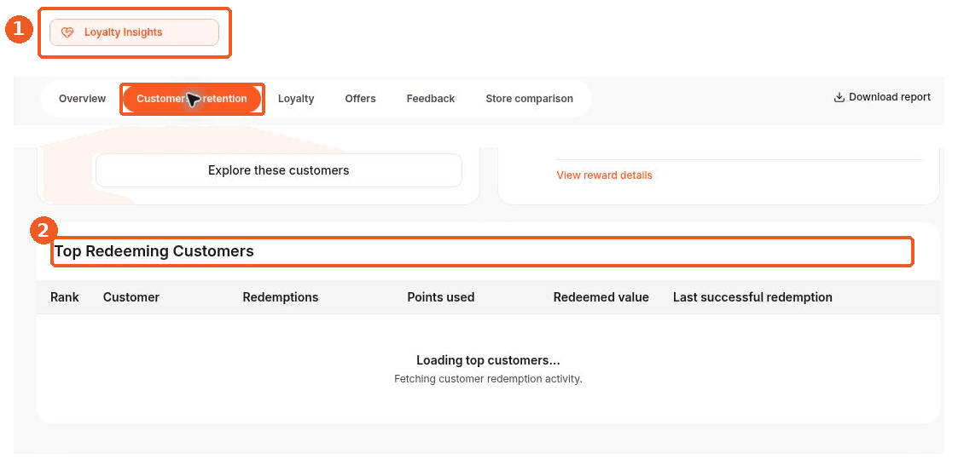Switch to the Feedback tab

[430, 99]
